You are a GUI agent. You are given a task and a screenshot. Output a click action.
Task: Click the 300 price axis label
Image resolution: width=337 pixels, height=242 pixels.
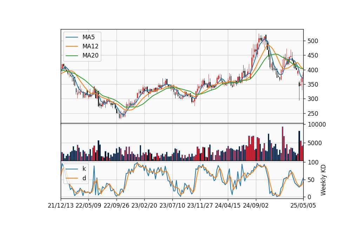(313, 99)
